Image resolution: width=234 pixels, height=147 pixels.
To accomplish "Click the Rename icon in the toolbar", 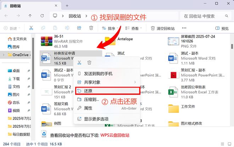I will 67,28.
